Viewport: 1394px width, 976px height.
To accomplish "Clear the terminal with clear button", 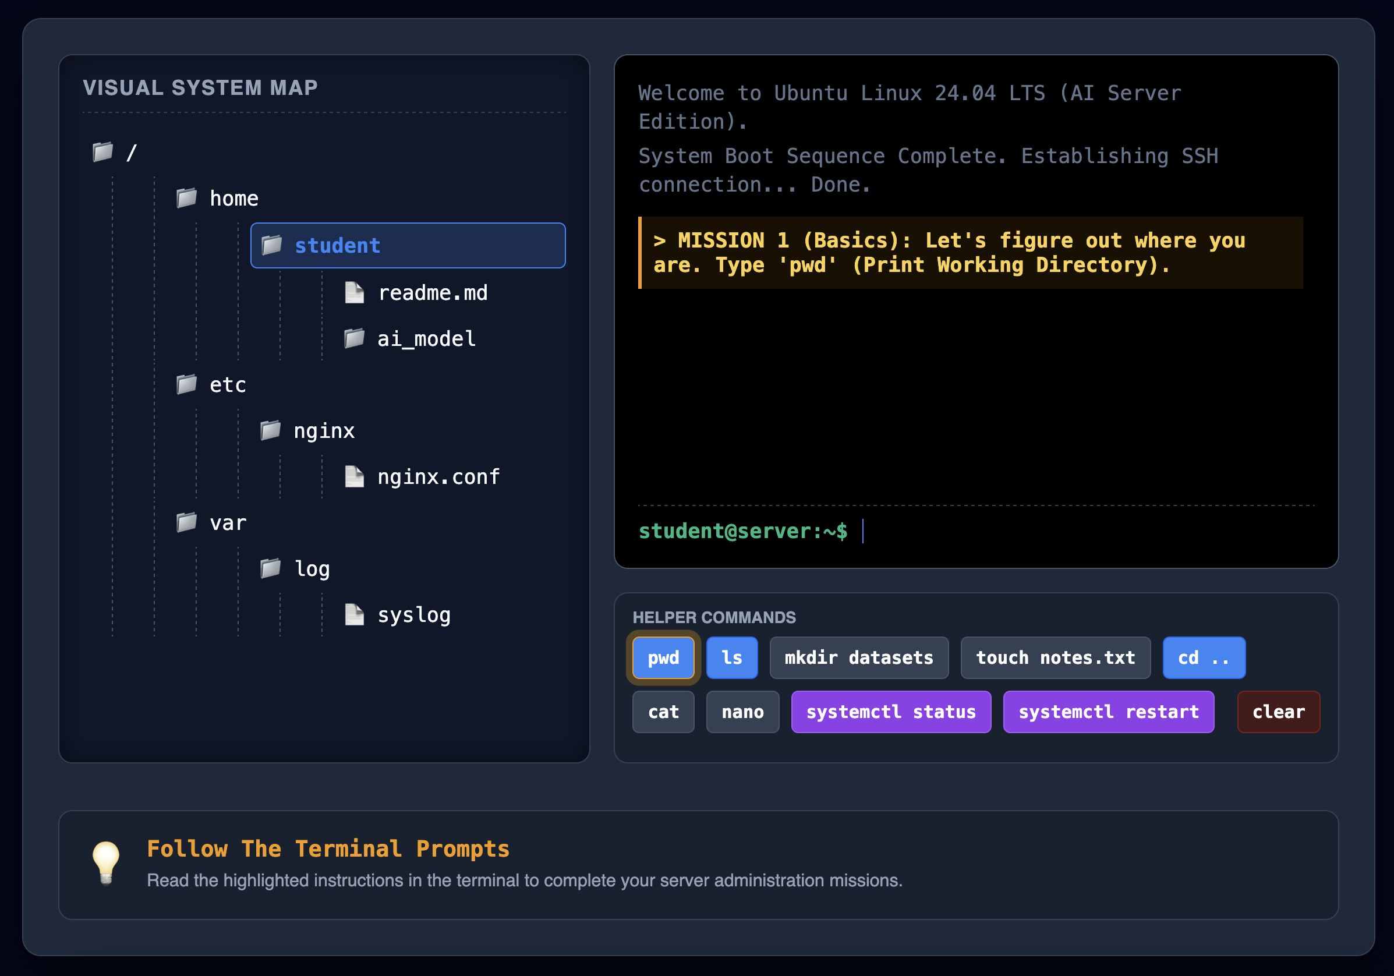I will click(1279, 712).
